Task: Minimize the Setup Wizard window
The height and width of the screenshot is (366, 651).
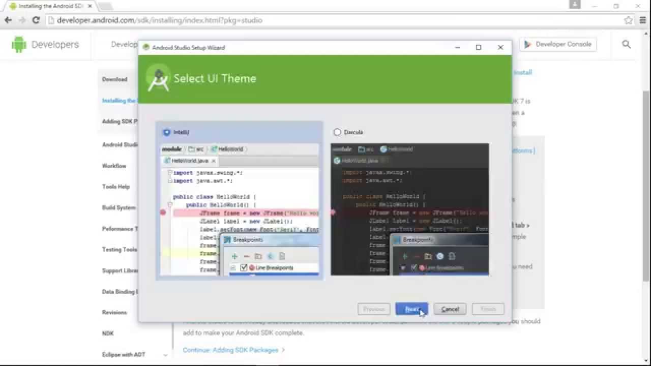Action: 457,47
